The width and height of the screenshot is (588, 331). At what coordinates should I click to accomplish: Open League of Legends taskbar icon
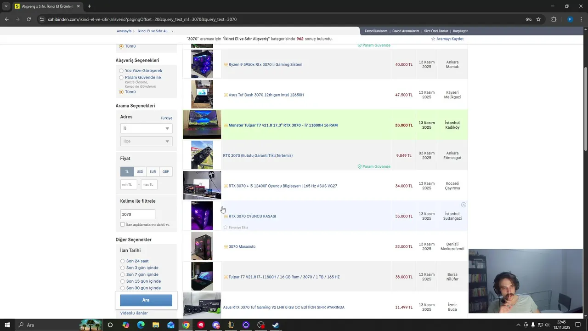(x=231, y=325)
